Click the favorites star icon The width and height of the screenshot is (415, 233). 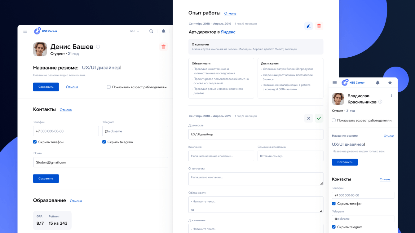point(390,83)
